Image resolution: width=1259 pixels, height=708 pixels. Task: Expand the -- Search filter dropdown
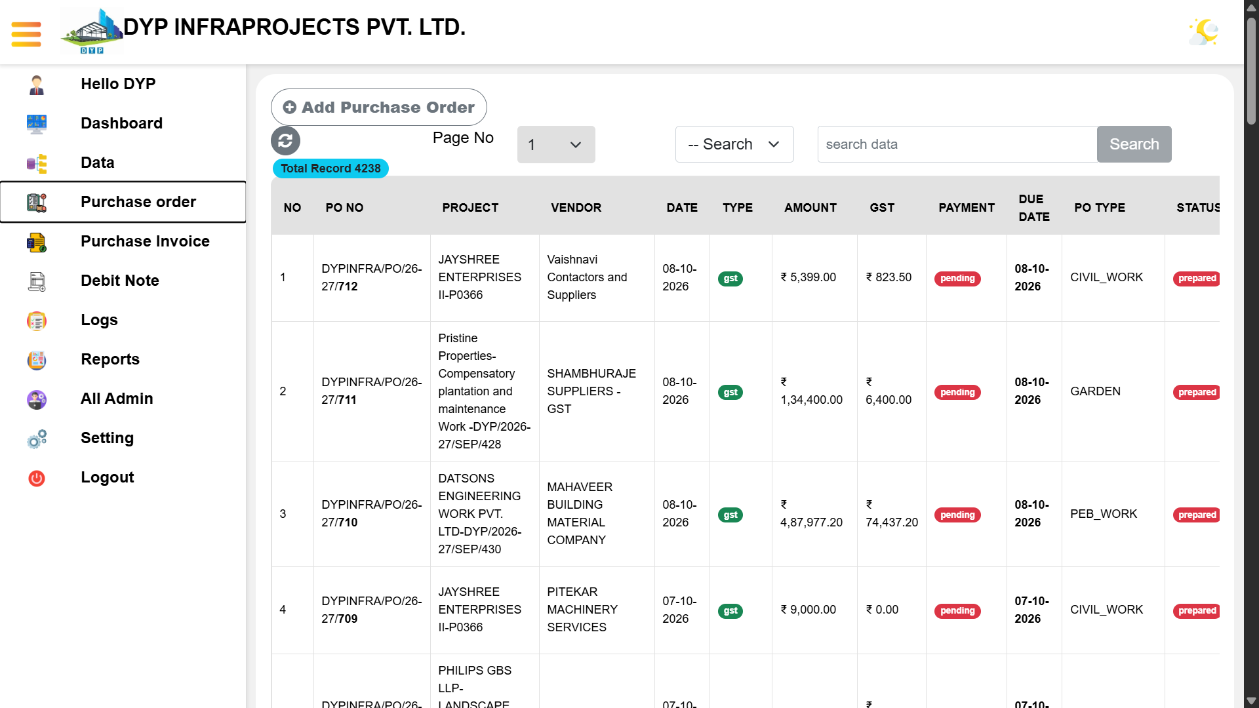pyautogui.click(x=734, y=144)
